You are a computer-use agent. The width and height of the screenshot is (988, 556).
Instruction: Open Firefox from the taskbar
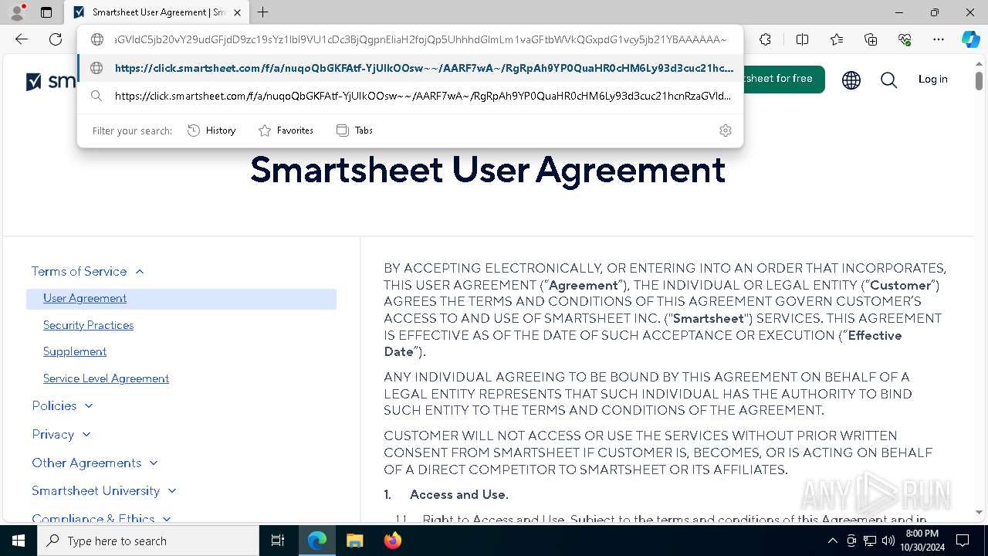[392, 541]
